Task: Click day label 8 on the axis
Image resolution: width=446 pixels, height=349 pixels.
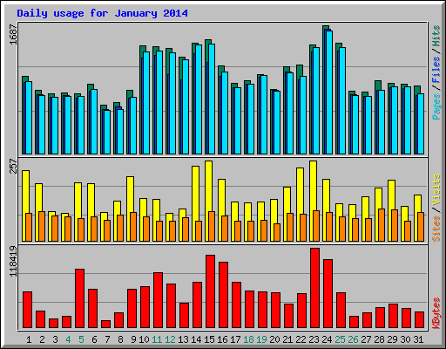Action: click(x=120, y=339)
